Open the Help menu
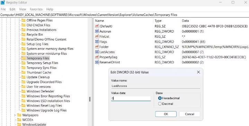The width and height of the screenshot is (249, 126). (50, 9)
